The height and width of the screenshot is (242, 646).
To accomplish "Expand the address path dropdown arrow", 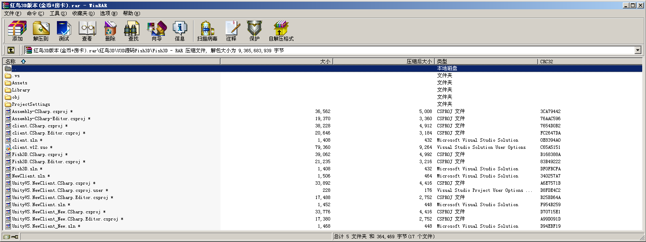I will [x=638, y=50].
